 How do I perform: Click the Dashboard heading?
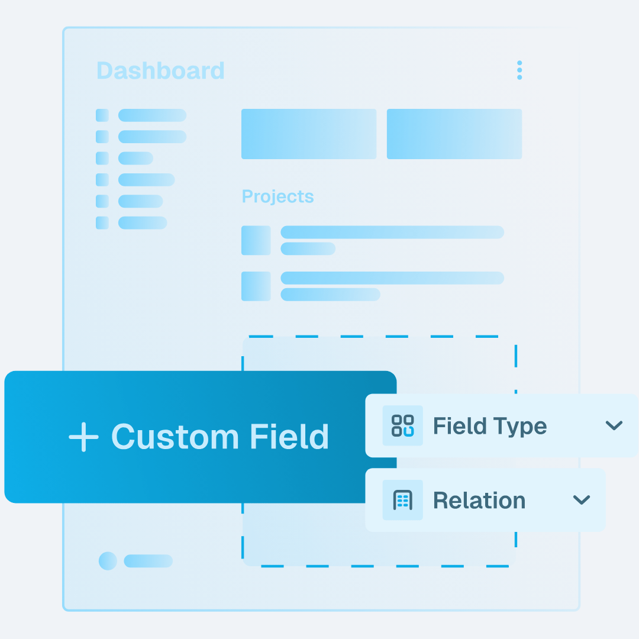tap(160, 71)
